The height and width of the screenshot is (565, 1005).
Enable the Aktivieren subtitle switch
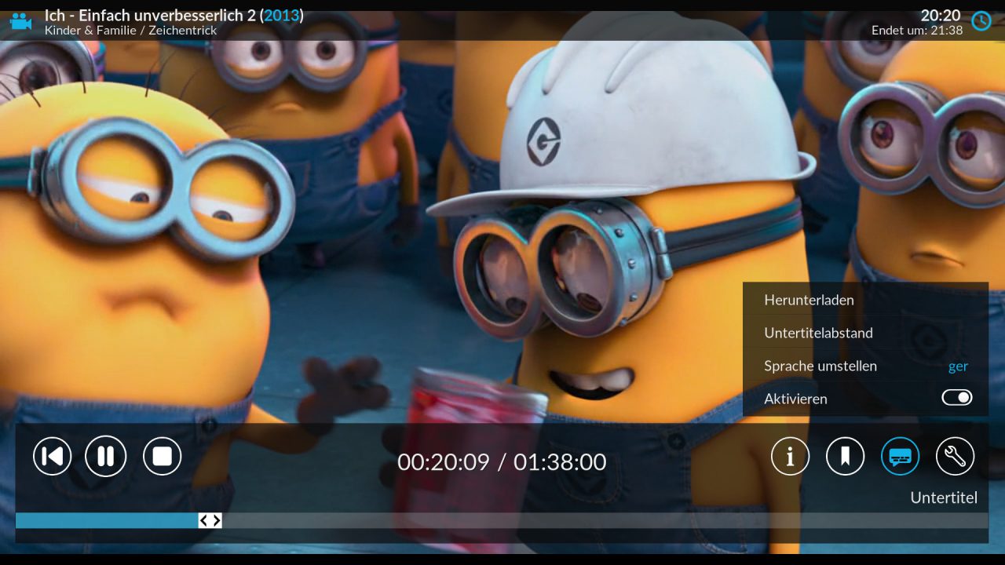pos(956,398)
